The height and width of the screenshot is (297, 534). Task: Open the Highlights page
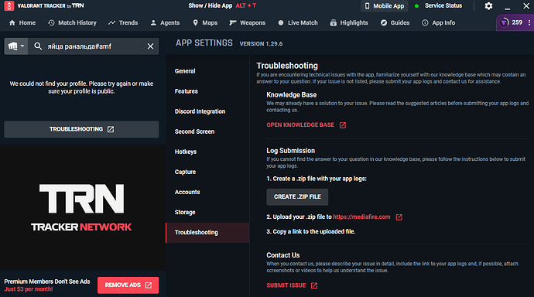(349, 22)
